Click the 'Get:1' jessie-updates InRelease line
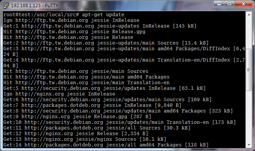This screenshot has height=151, width=255. click(x=100, y=26)
